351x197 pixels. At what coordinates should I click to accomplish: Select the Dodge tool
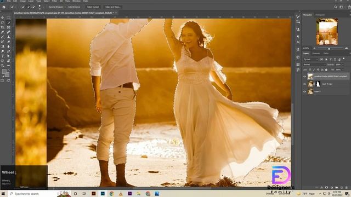click(2, 51)
